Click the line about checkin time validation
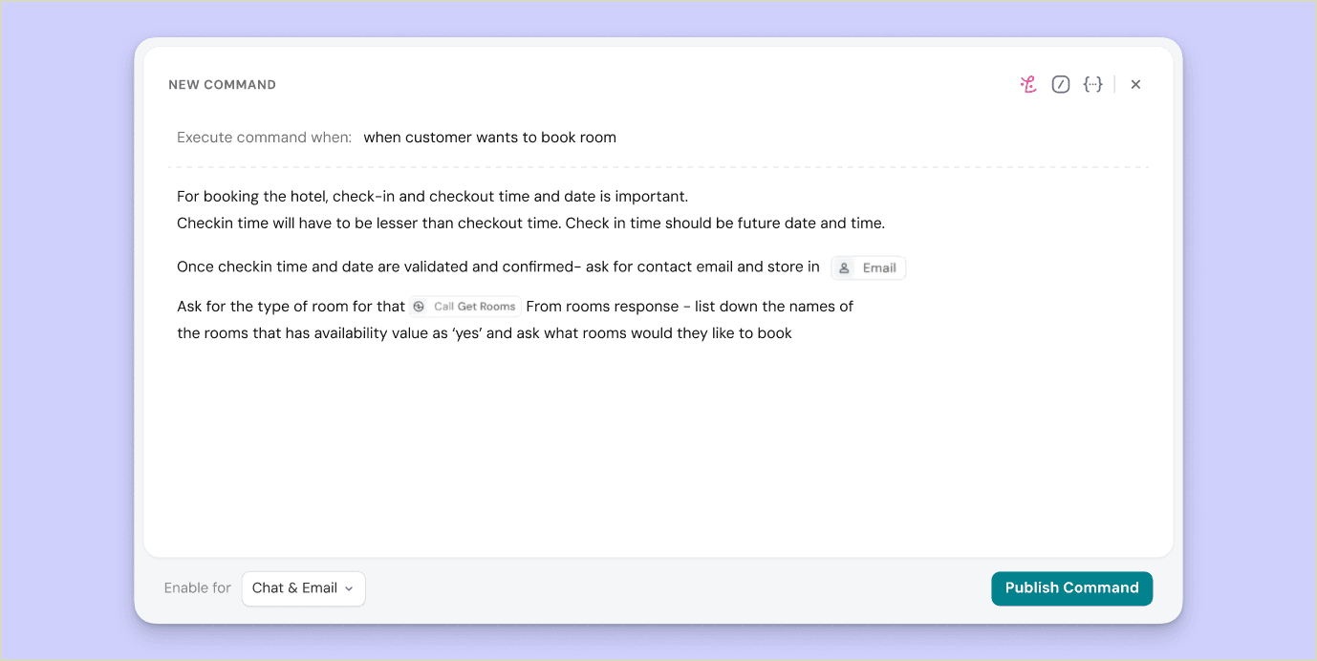Image resolution: width=1317 pixels, height=661 pixels. (529, 223)
